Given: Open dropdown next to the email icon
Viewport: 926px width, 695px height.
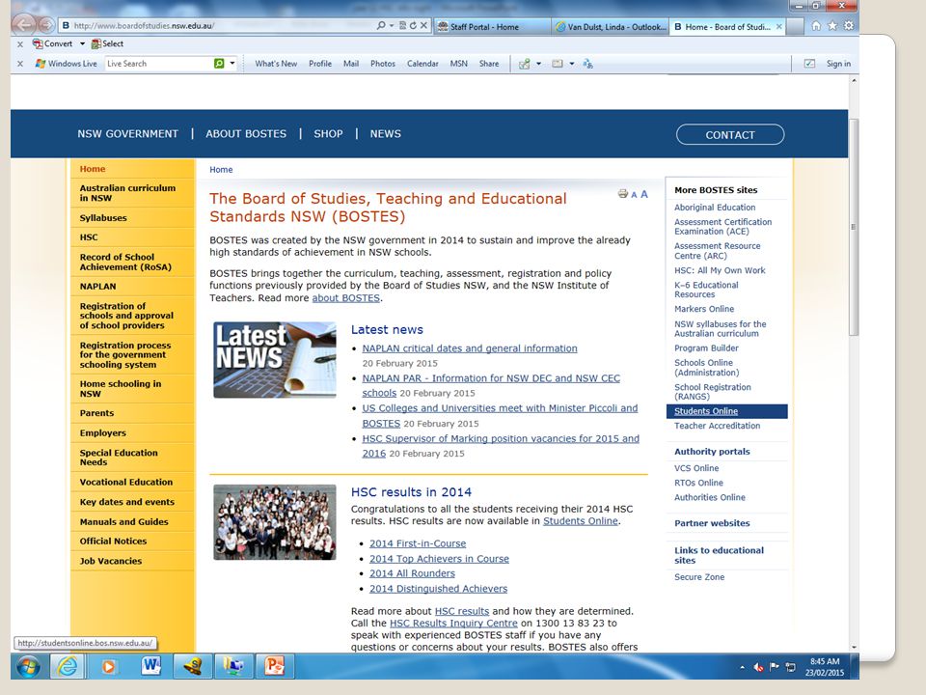Looking at the screenshot, I should [x=572, y=64].
